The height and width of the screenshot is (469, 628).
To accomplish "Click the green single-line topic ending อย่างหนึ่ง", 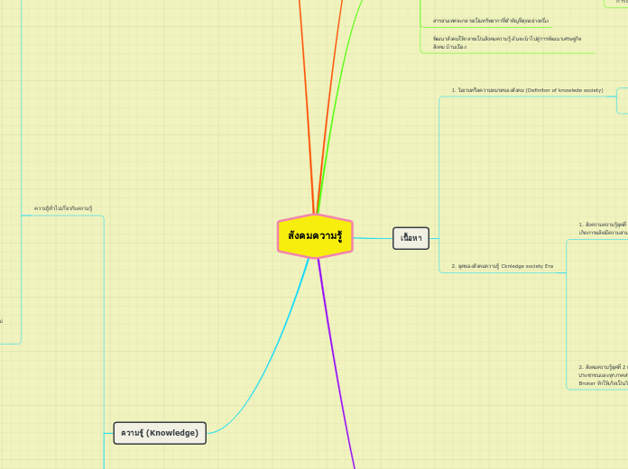I will (x=491, y=21).
